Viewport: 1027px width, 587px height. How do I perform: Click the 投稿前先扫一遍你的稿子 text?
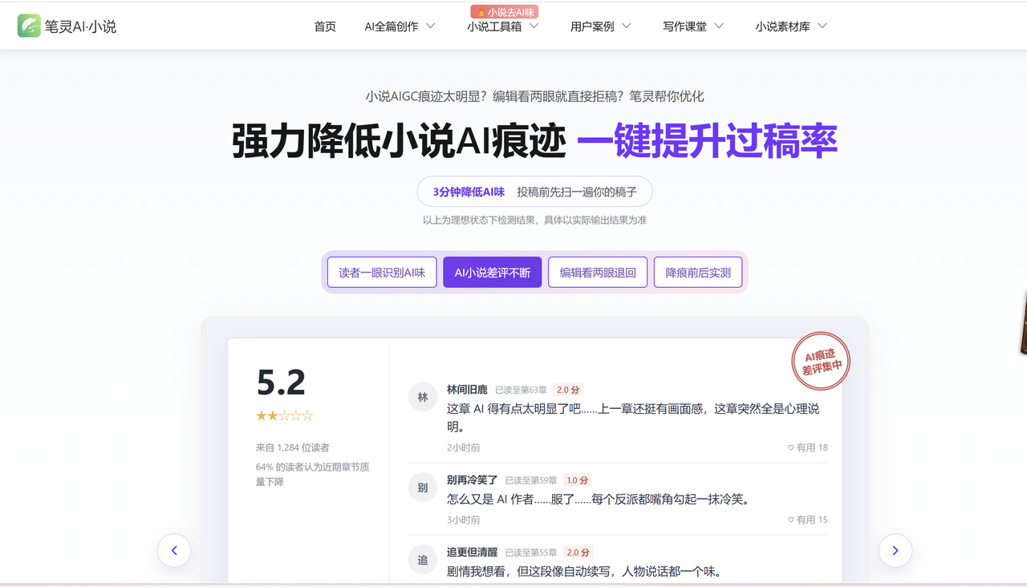click(x=577, y=192)
